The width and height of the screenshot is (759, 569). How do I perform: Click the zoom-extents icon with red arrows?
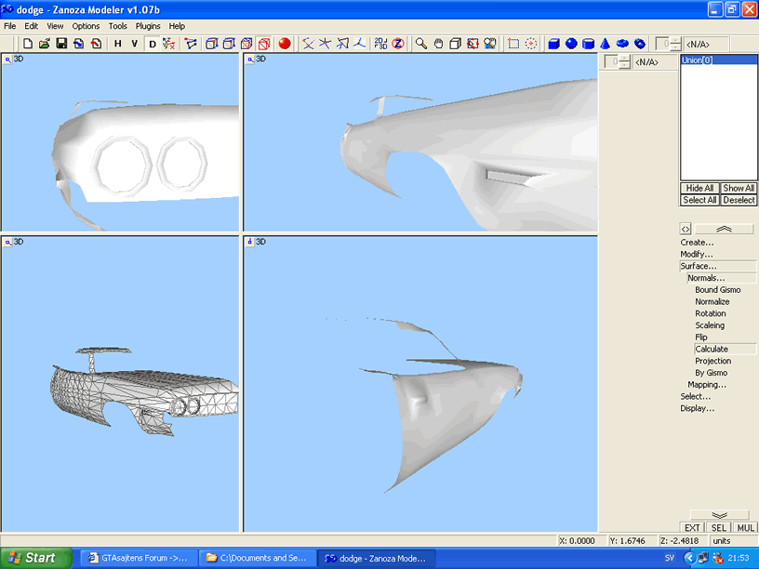[x=473, y=44]
